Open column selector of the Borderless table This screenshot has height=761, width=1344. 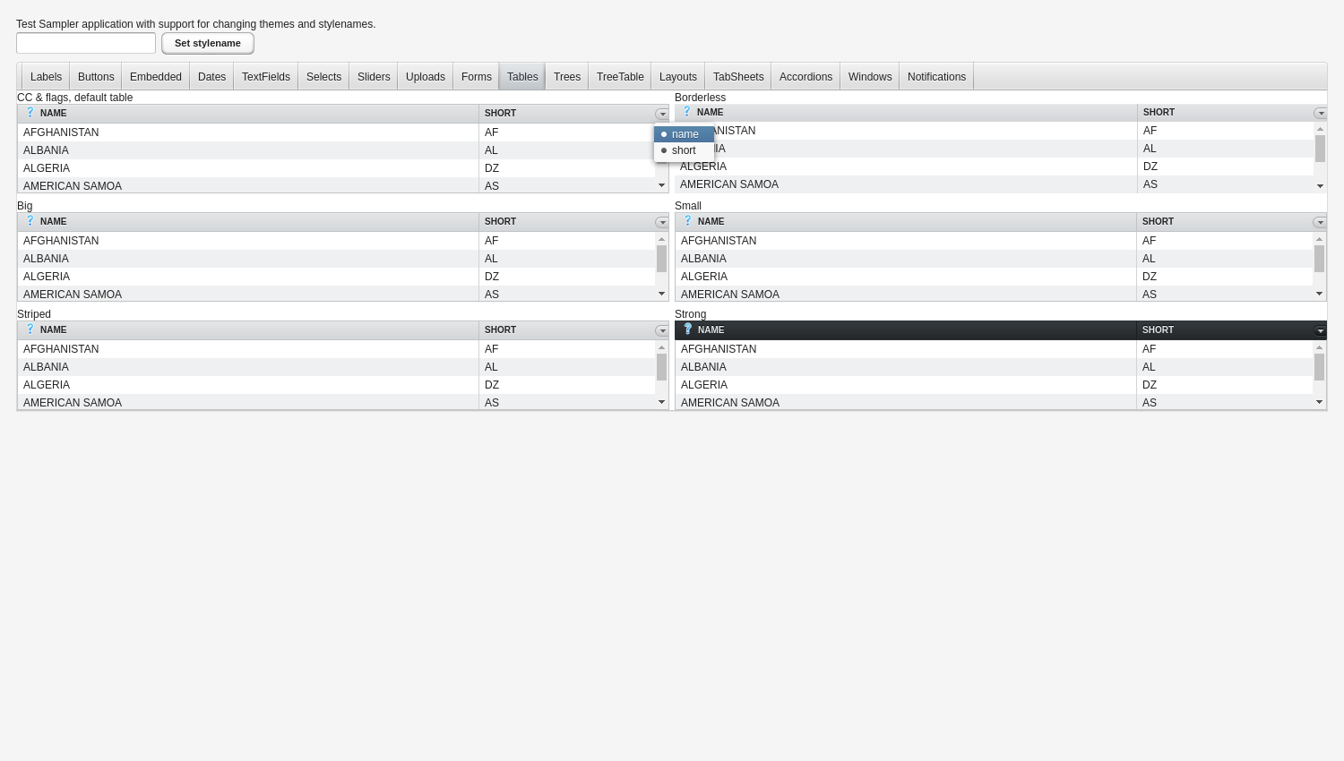pyautogui.click(x=1320, y=113)
